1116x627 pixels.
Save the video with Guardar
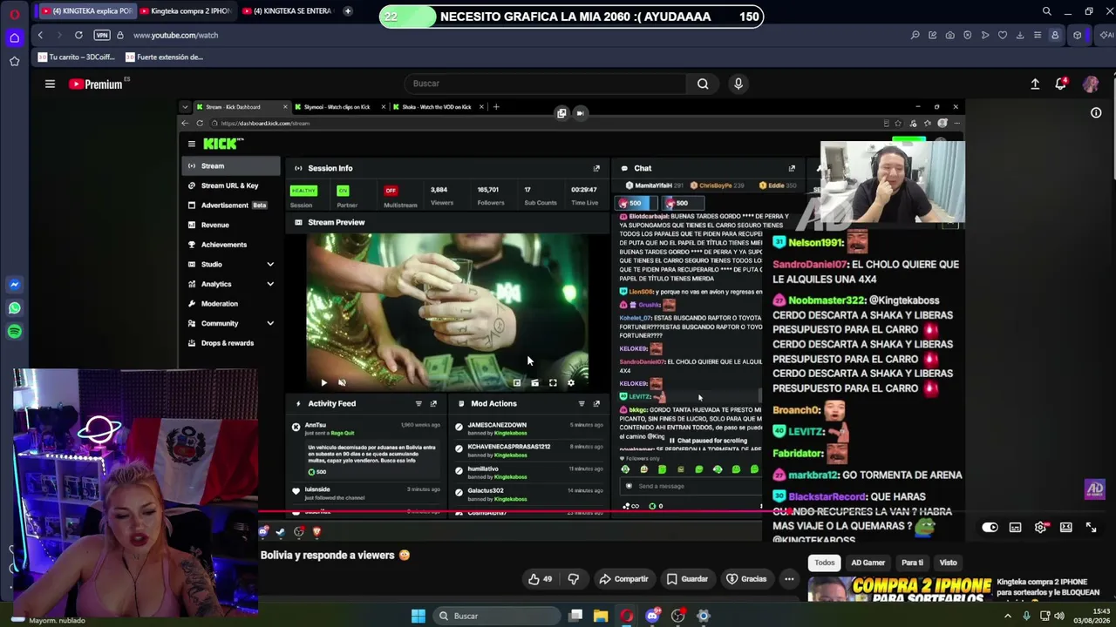pyautogui.click(x=687, y=579)
